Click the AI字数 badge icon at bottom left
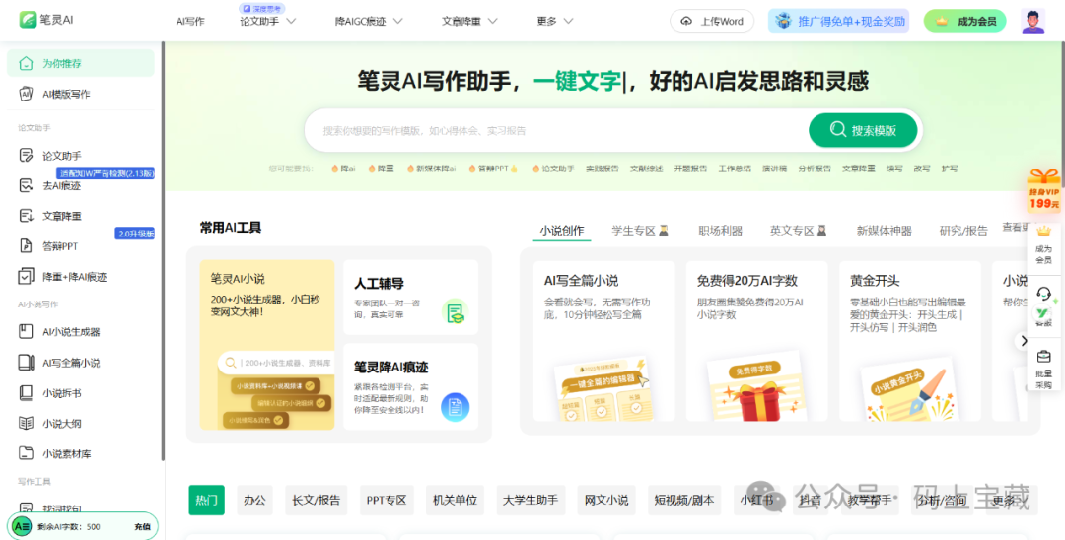 coord(22,526)
